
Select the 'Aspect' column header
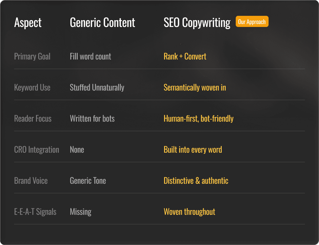(x=28, y=23)
